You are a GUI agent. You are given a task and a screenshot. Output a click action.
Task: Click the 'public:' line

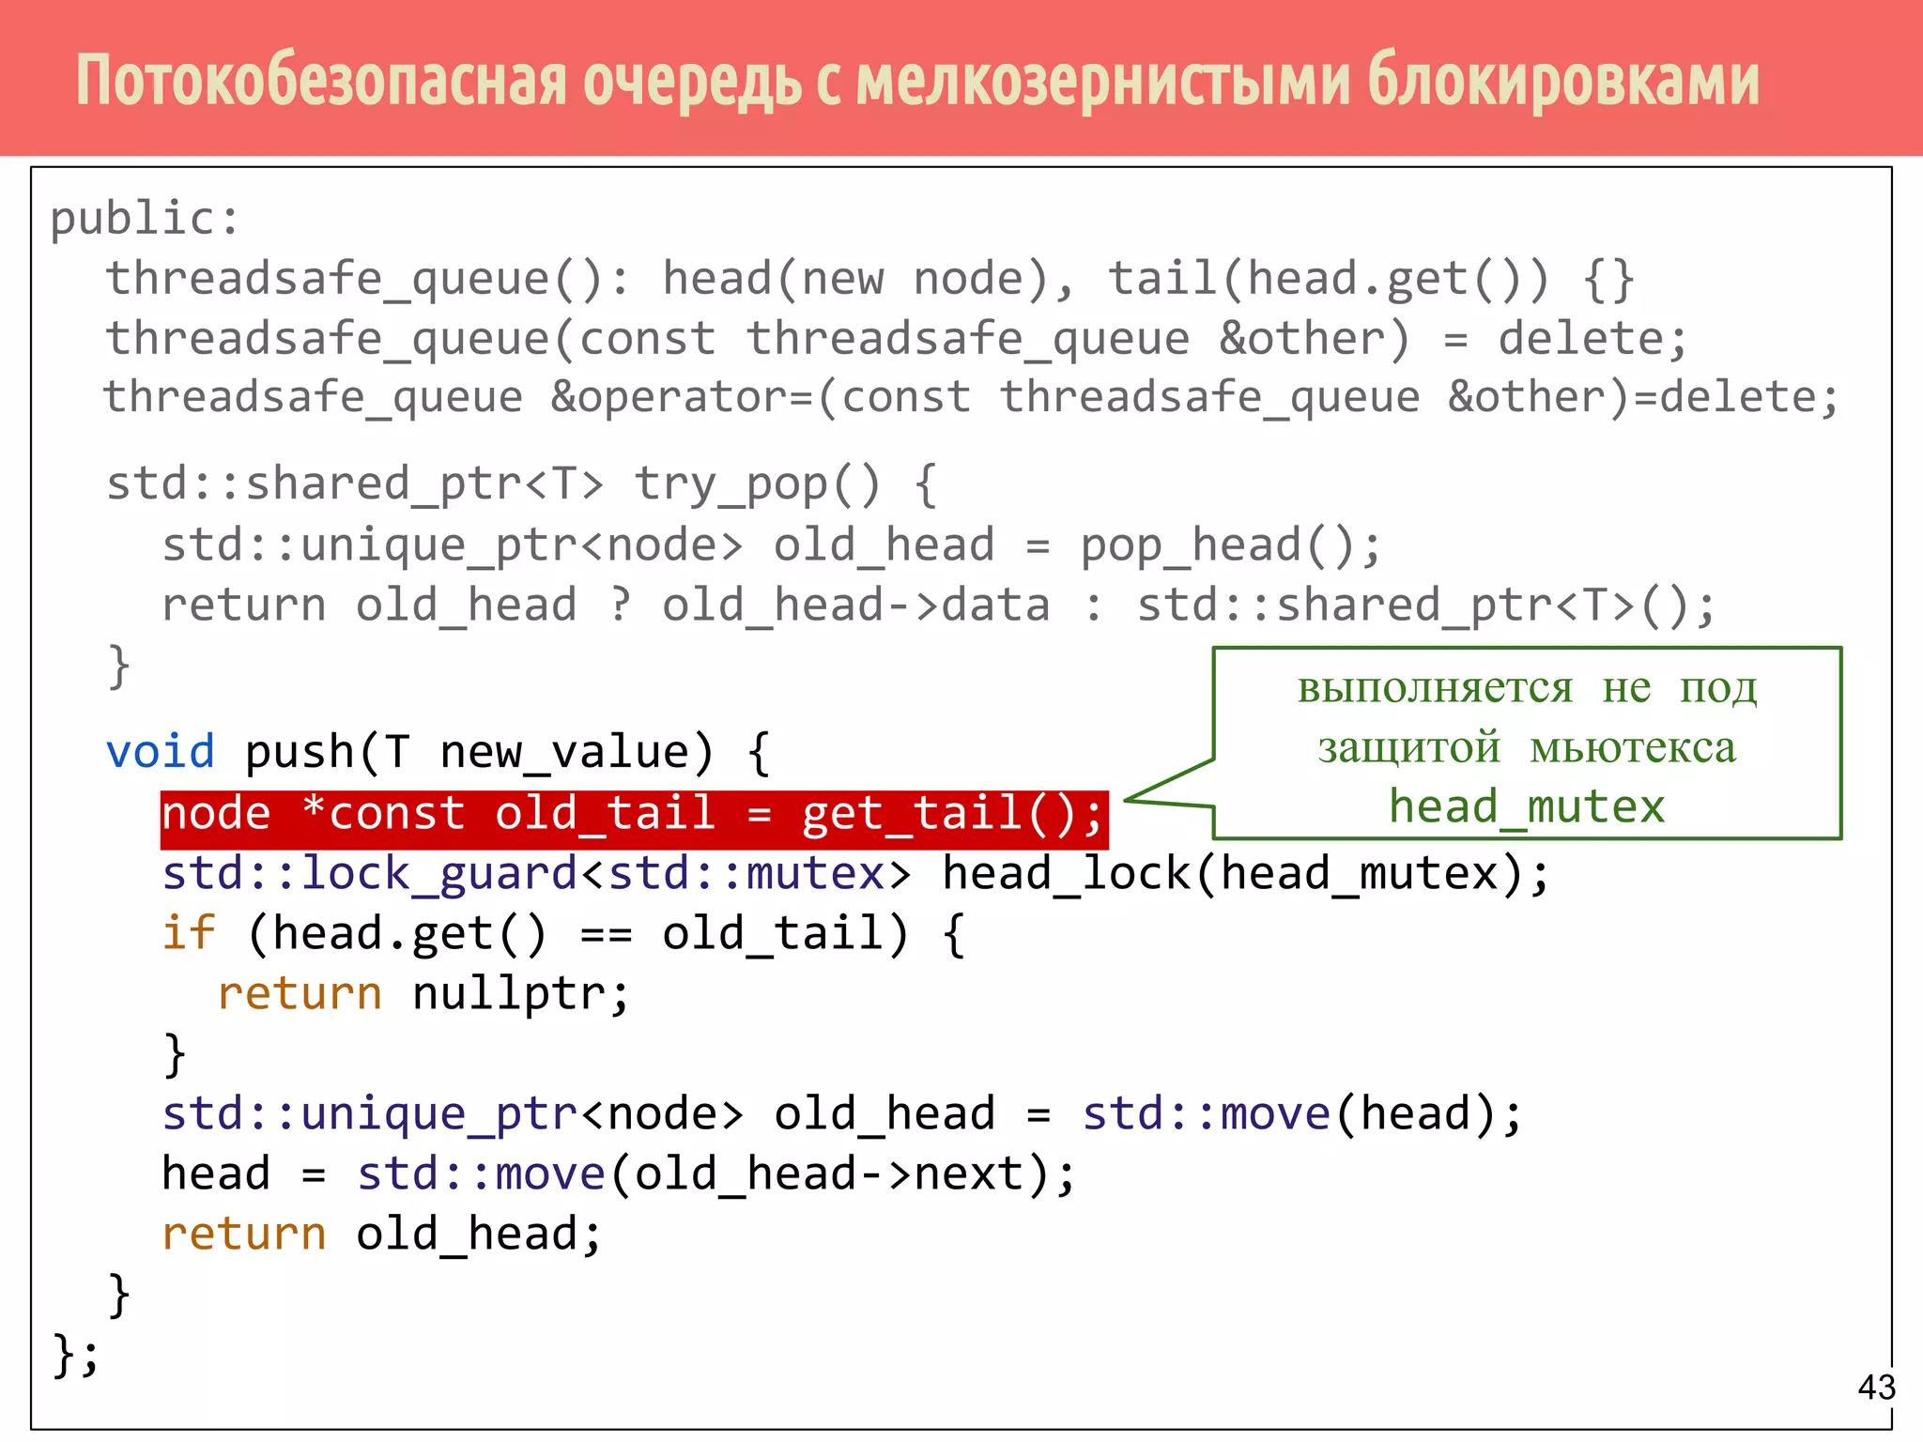[x=146, y=219]
